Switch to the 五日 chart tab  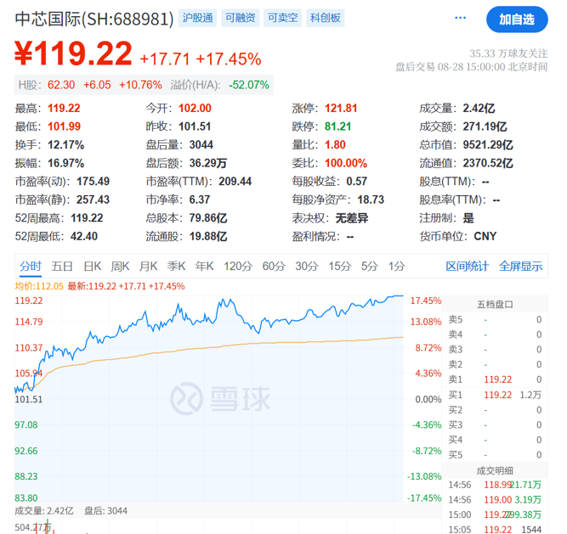[62, 267]
